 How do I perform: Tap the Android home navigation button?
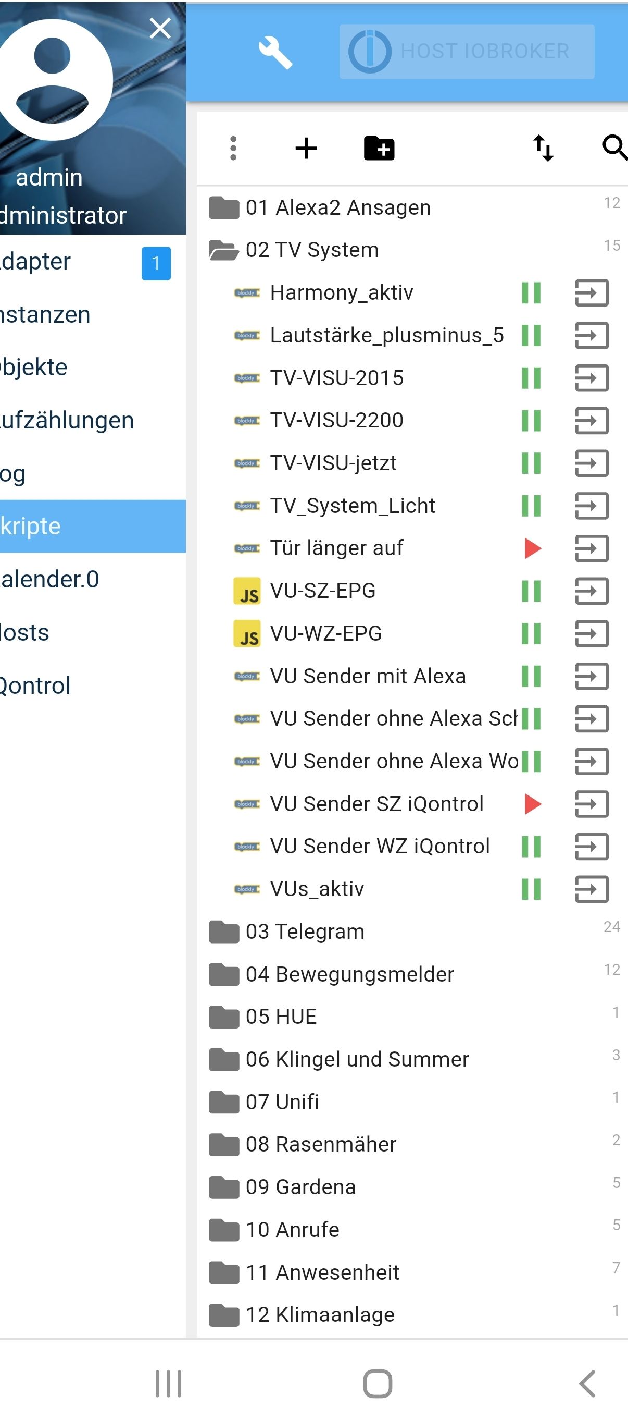pyautogui.click(x=378, y=1383)
